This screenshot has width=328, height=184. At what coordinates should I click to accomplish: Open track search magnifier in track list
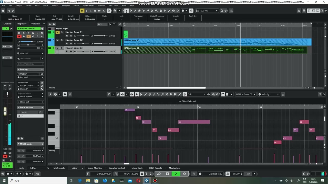[120, 24]
